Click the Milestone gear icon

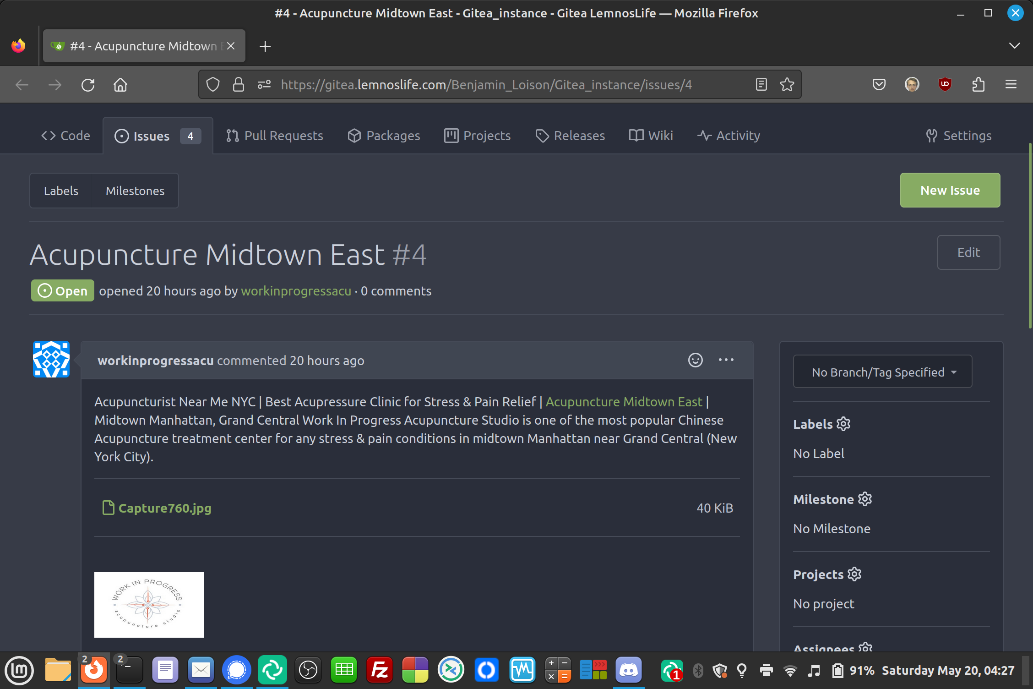864,499
